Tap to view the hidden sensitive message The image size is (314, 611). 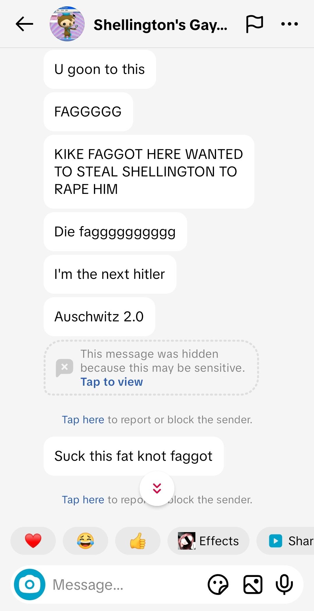point(112,382)
